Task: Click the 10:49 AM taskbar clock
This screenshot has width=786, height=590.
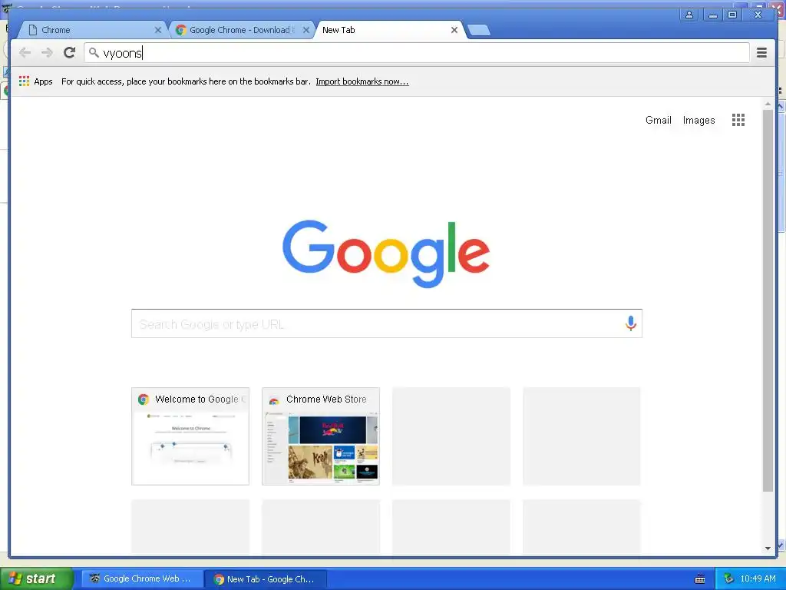Action: [x=758, y=578]
